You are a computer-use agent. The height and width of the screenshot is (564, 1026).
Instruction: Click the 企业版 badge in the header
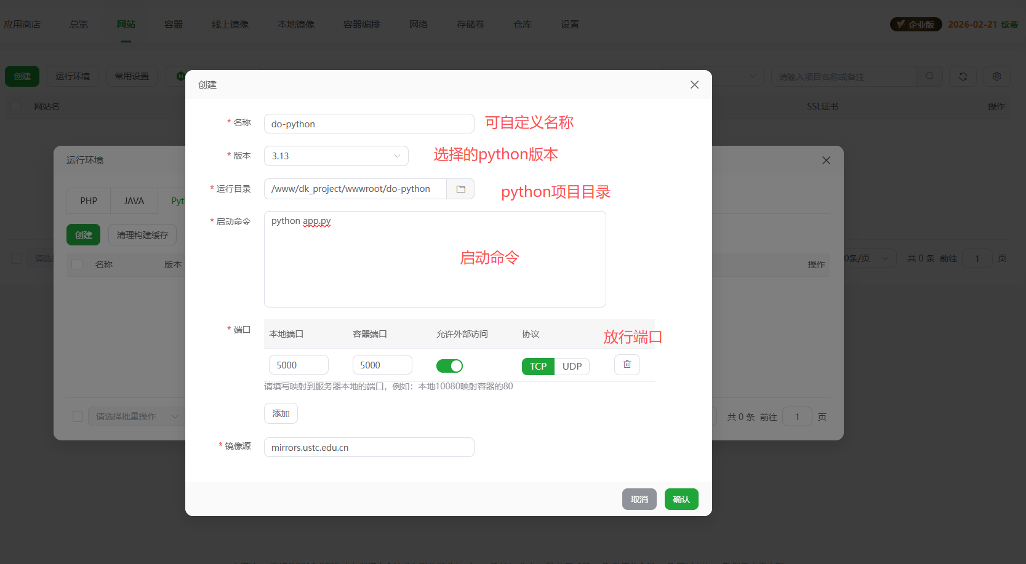(x=915, y=24)
